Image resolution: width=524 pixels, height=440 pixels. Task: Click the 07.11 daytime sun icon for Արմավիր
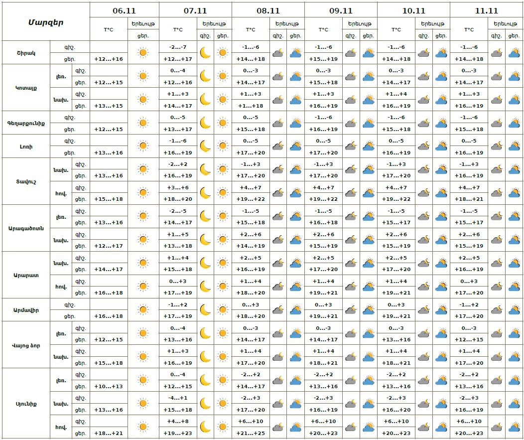223,310
